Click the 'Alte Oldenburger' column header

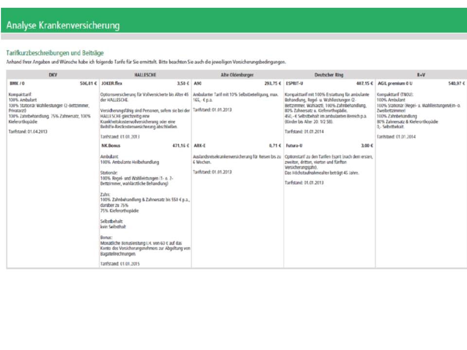(x=237, y=75)
